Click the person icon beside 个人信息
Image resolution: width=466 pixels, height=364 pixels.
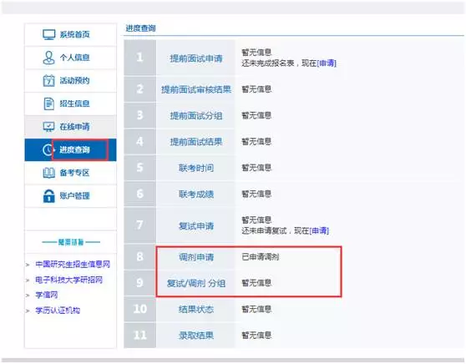(x=48, y=58)
